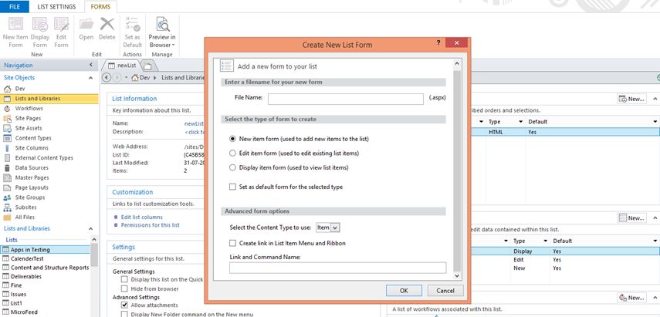
Task: Click Cancel in Create New List Form
Action: pyautogui.click(x=445, y=291)
